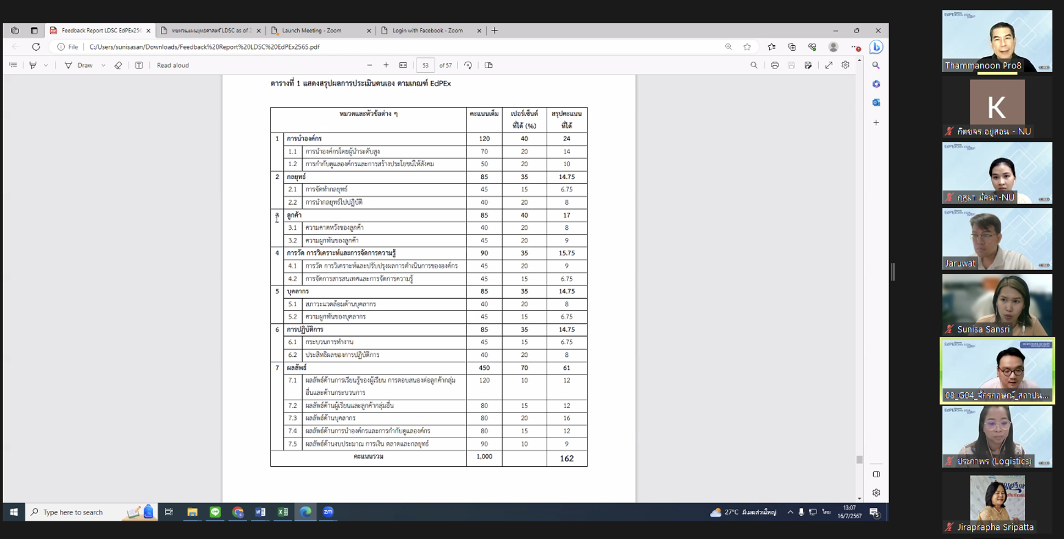Open Task View on taskbar
This screenshot has width=1064, height=539.
pos(169,512)
